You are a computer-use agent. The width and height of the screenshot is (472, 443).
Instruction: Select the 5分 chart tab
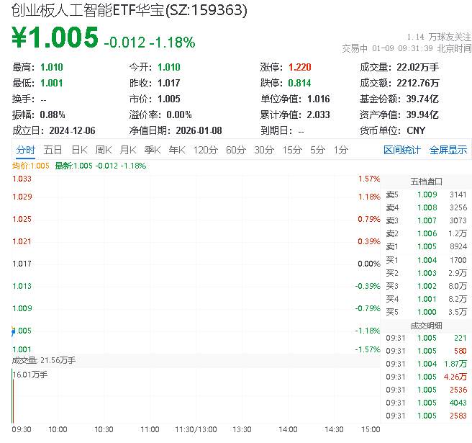coord(317,150)
